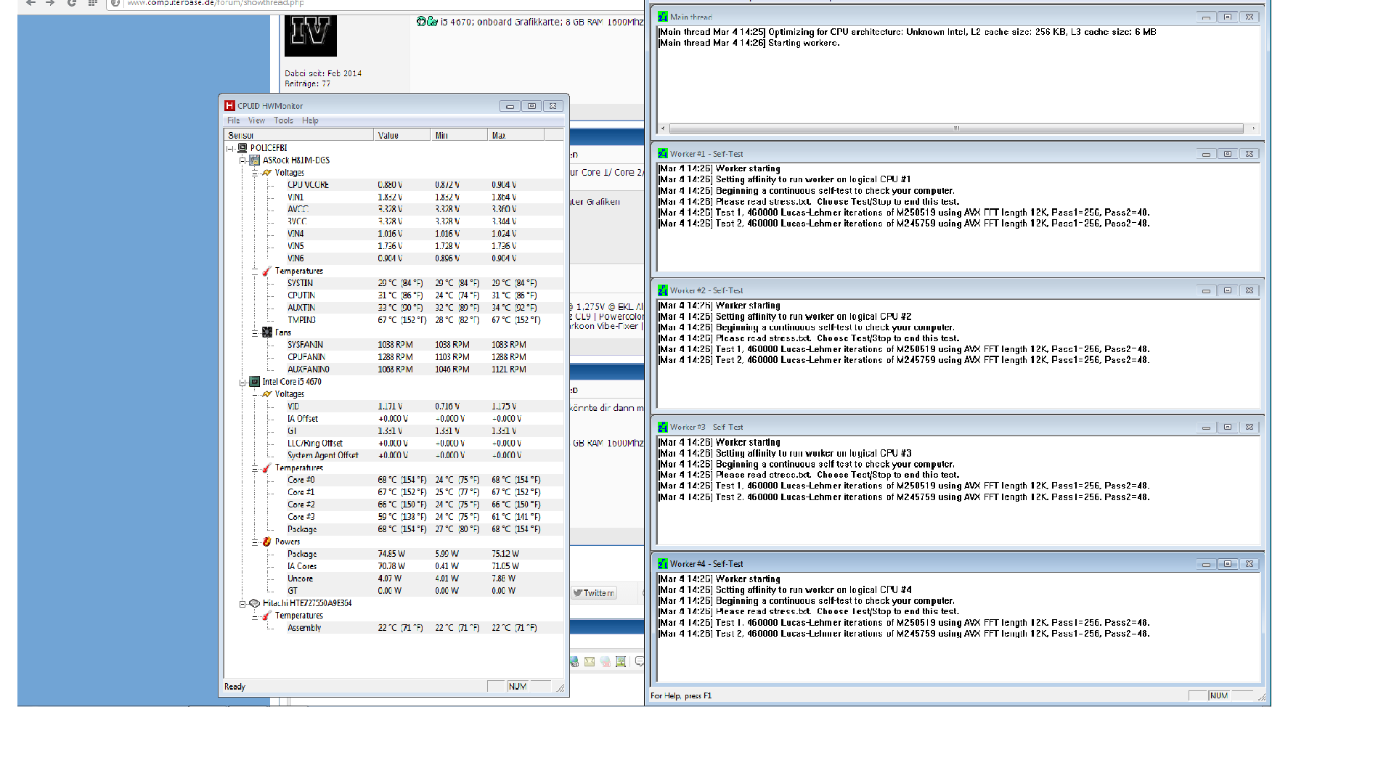
Task: Click the Hitachi hard drive icon
Action: point(255,603)
